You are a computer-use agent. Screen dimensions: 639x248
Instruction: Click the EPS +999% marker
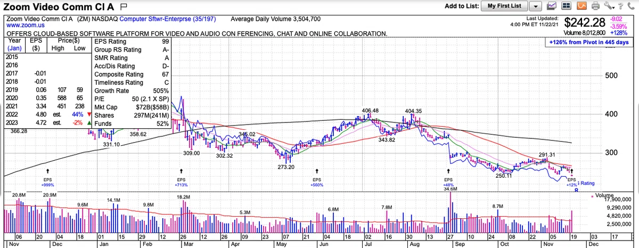click(48, 178)
